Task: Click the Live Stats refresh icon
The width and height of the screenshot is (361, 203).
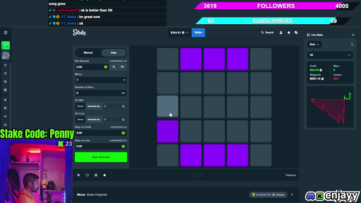Action: [x=352, y=45]
